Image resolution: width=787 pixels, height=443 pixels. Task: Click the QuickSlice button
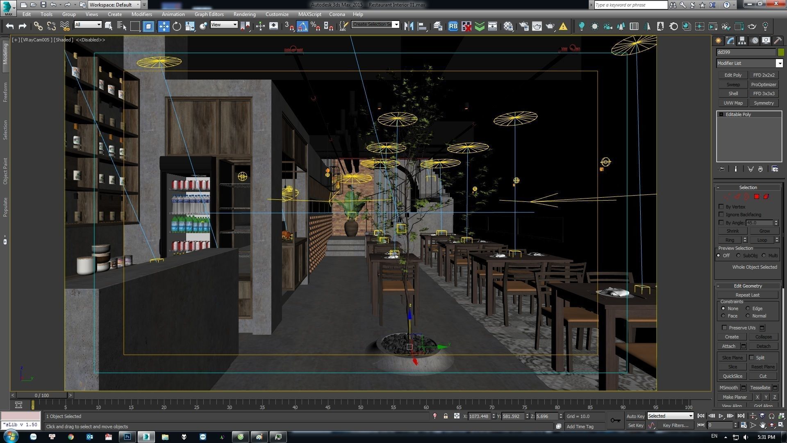732,376
